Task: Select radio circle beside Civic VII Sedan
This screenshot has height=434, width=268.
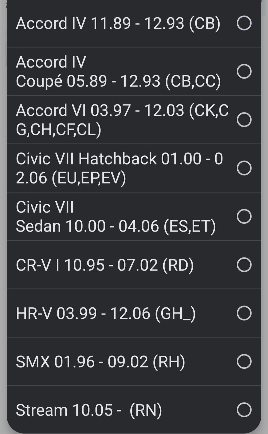Action: click(244, 216)
